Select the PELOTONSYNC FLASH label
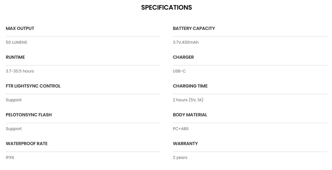332x170 pixels. pyautogui.click(x=29, y=115)
